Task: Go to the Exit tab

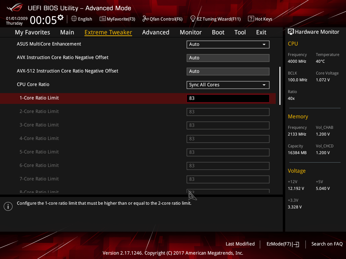Action: 261,32
